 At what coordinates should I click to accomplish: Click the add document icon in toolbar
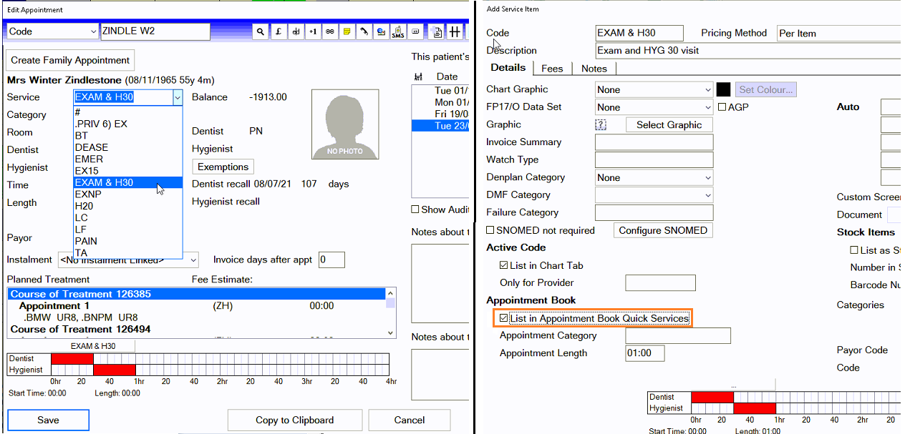(437, 31)
